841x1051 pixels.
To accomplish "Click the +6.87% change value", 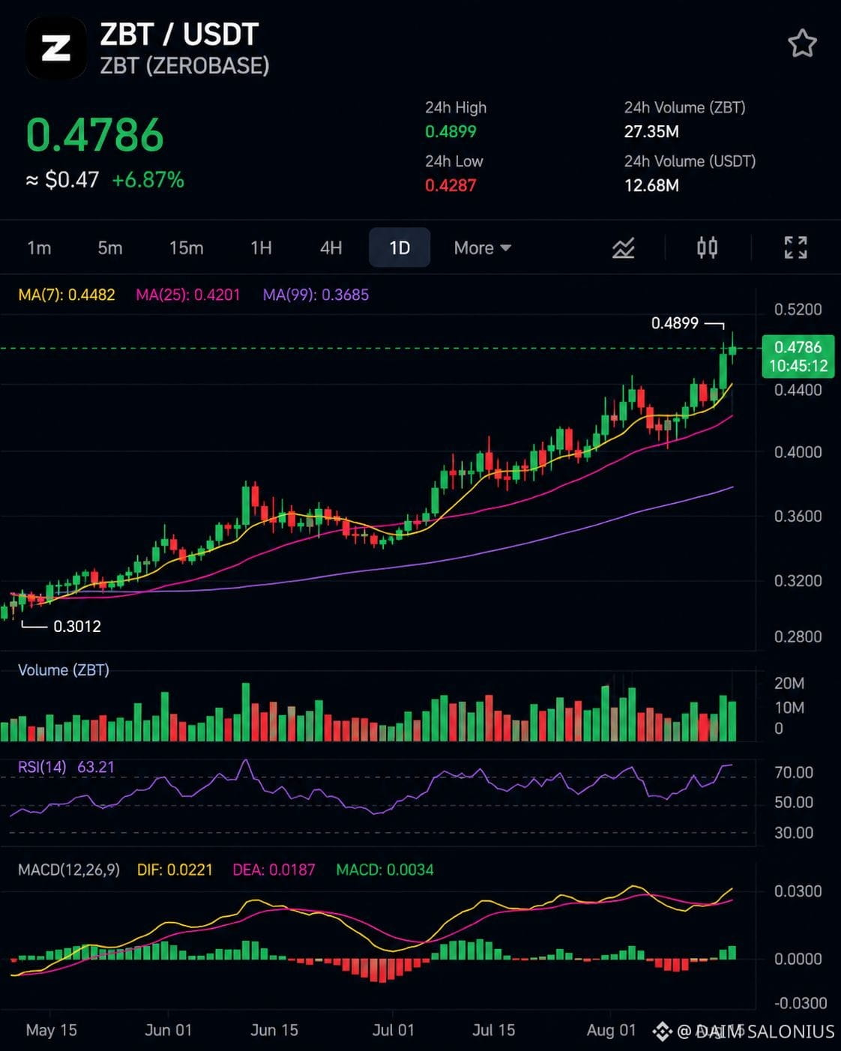I will tap(148, 180).
